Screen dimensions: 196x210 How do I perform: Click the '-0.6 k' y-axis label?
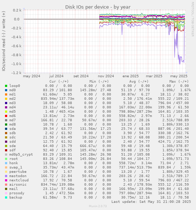click(16, 46)
